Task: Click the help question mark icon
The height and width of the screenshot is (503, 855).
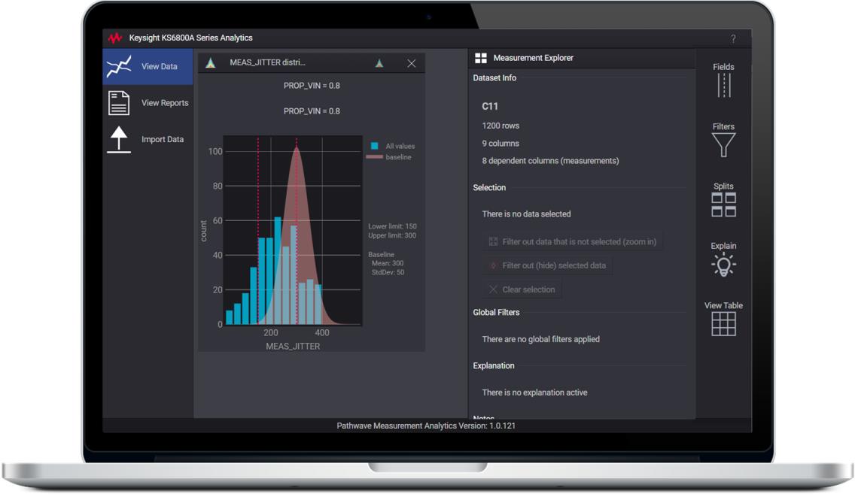Action: [x=733, y=38]
